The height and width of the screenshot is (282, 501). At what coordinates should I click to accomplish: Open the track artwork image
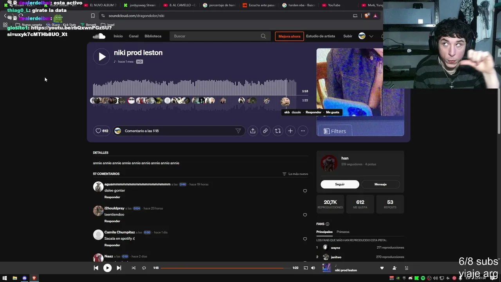pos(360,92)
